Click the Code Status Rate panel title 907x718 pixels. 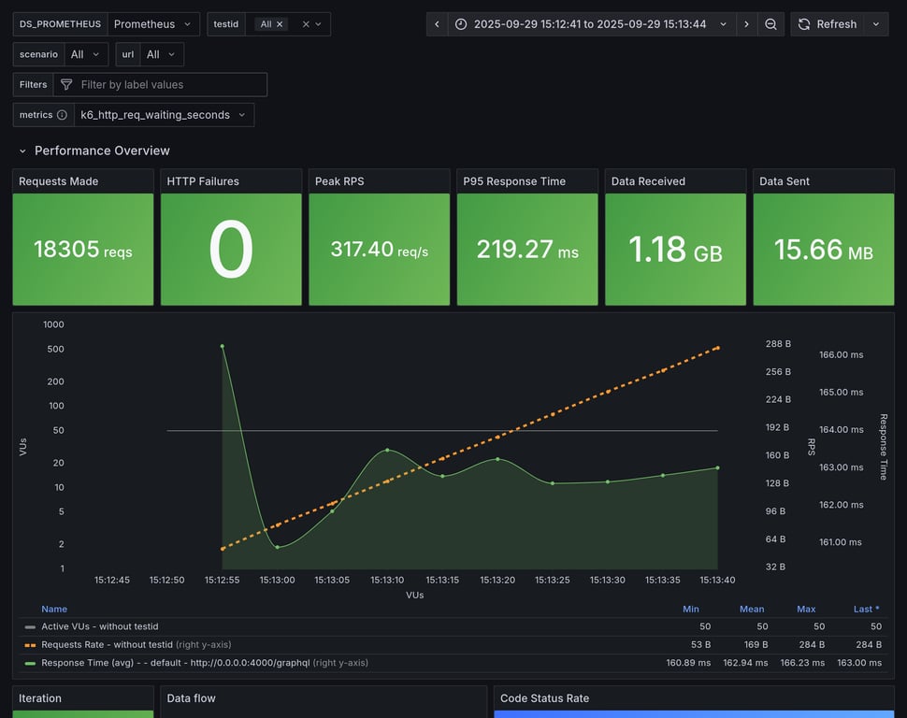pos(544,698)
